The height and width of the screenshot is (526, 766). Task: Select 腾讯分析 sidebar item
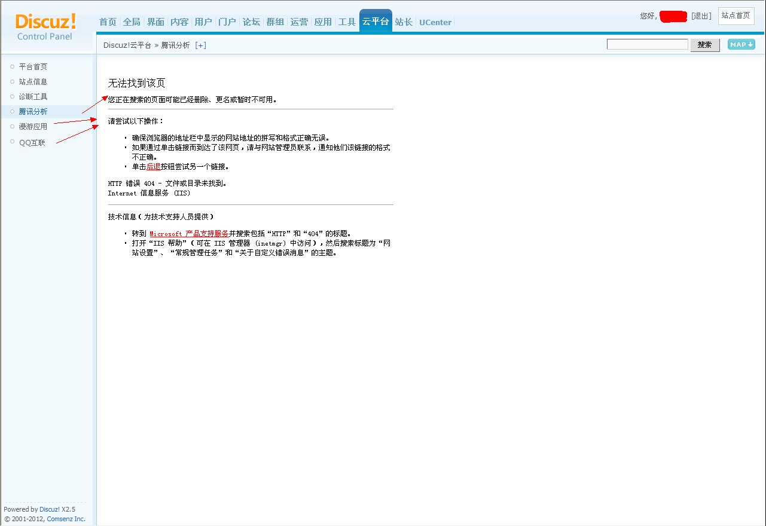click(x=33, y=112)
